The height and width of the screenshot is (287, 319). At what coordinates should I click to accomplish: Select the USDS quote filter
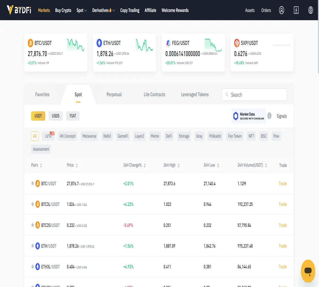[x=56, y=116]
